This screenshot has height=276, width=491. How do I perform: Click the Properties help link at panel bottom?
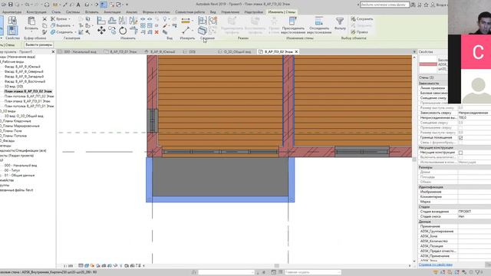435,264
